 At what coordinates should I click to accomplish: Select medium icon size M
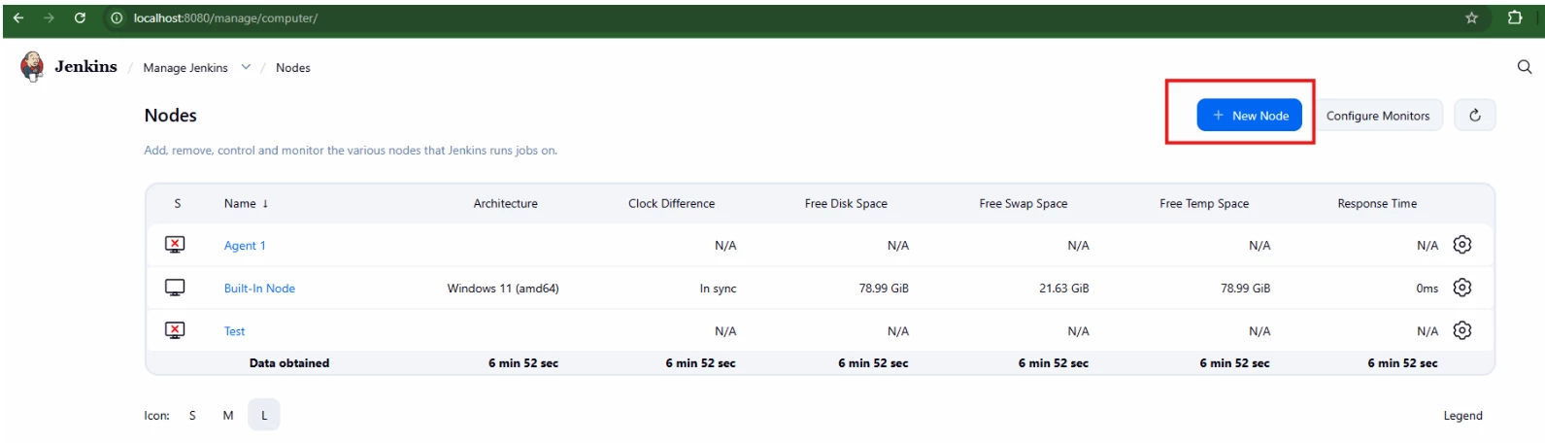pos(228,415)
